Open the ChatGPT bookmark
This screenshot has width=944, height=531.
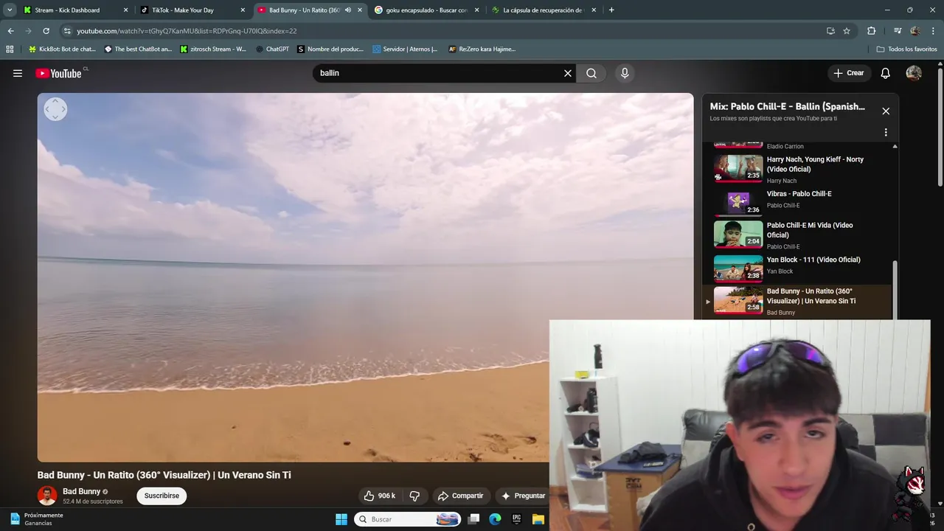pyautogui.click(x=272, y=49)
